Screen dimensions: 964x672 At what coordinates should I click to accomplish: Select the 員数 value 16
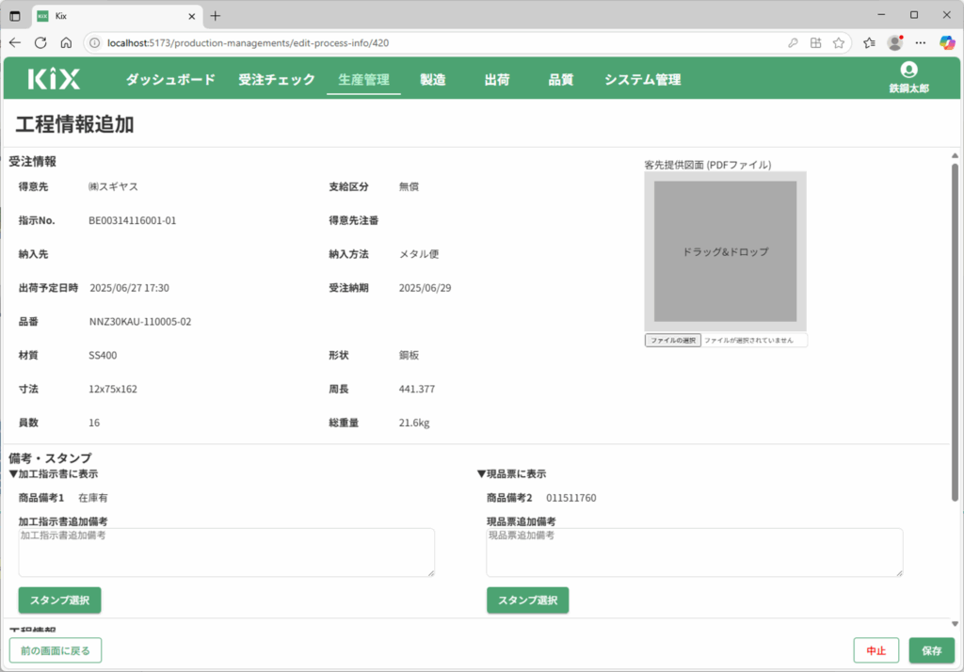click(x=94, y=423)
